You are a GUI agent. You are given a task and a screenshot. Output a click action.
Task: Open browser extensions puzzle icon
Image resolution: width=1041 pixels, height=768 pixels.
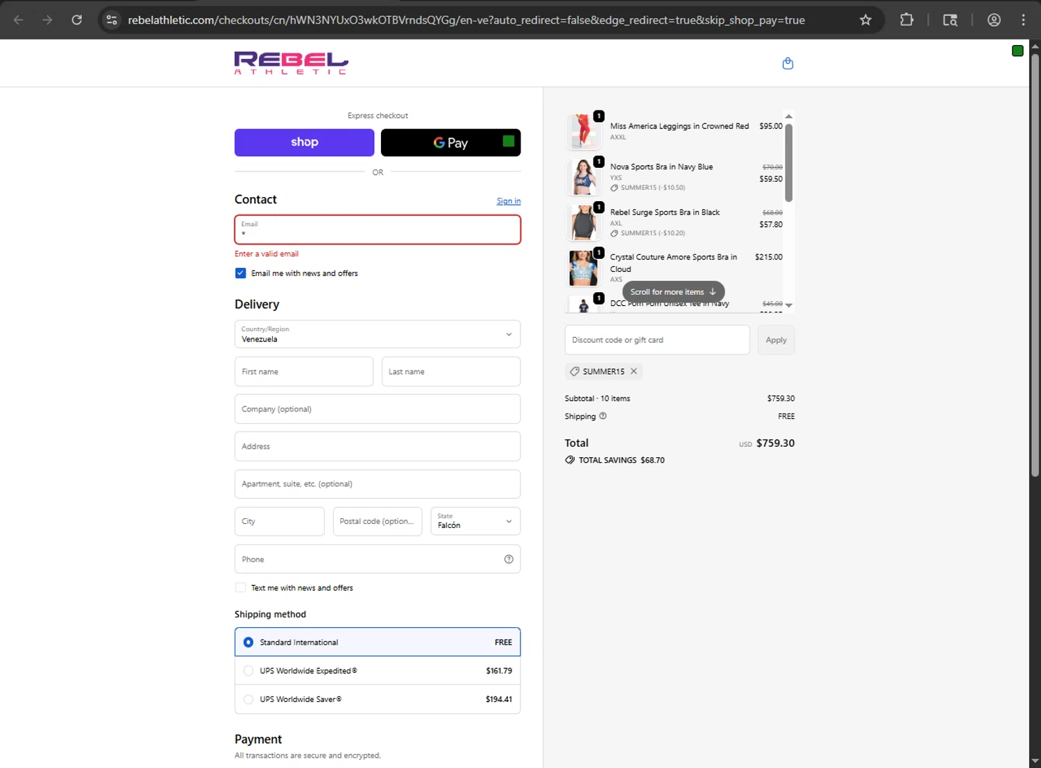click(x=906, y=20)
